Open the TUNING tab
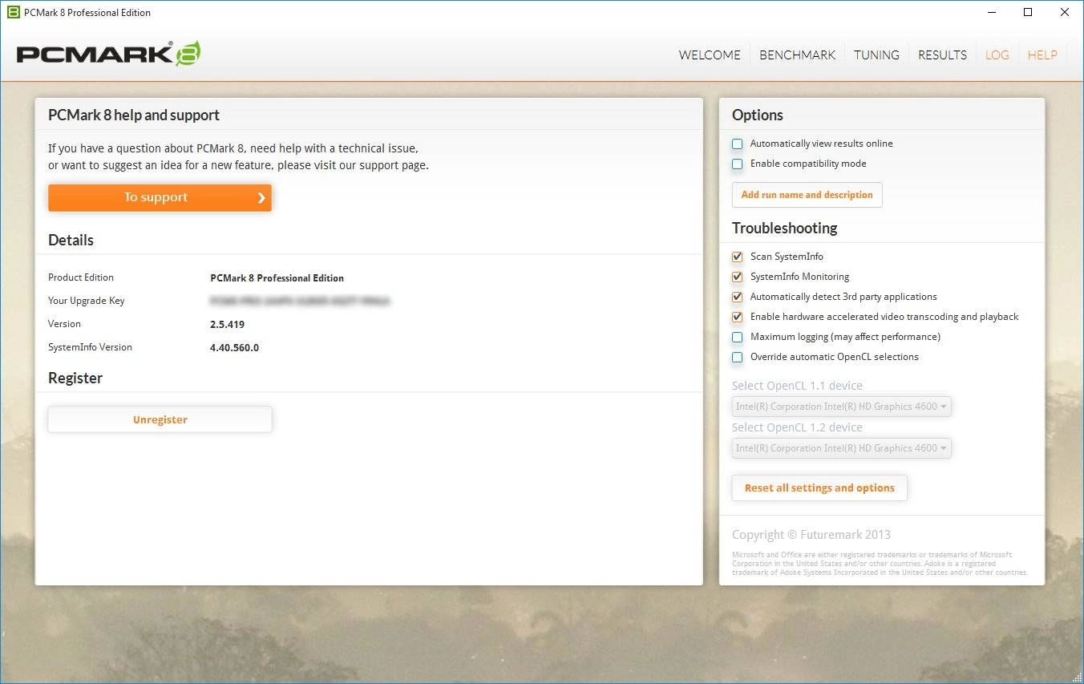The height and width of the screenshot is (684, 1084). click(876, 55)
